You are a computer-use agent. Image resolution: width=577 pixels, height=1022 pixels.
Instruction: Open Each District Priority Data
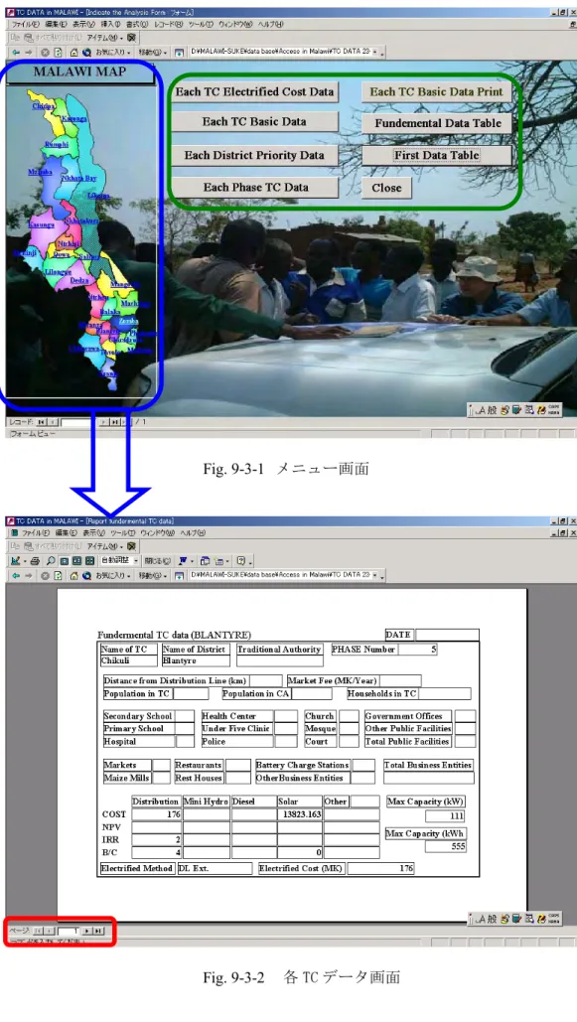point(253,155)
